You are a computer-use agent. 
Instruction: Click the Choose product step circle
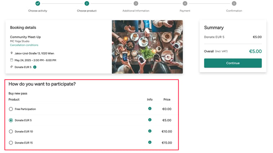pos(87,3)
